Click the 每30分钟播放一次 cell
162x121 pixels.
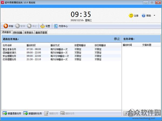(60, 56)
